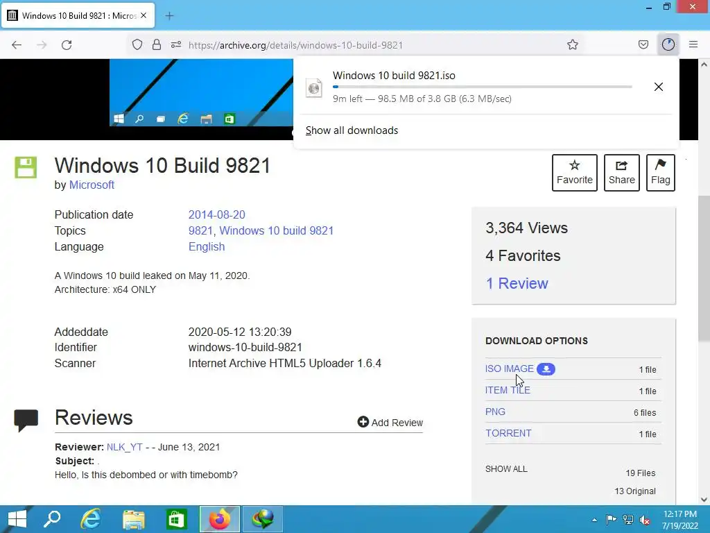Click the ITEM TILE download option
The image size is (710, 533).
pyautogui.click(x=508, y=390)
